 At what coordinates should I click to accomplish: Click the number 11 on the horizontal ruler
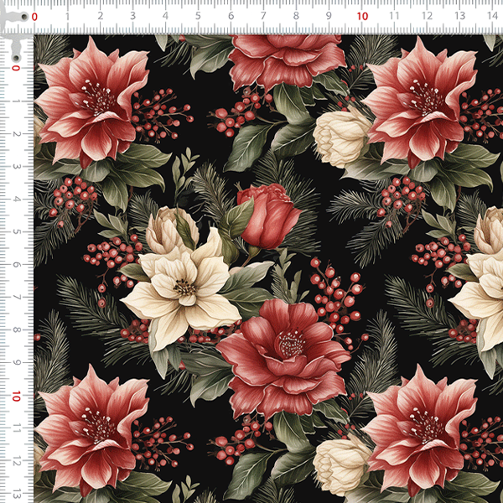point(394,16)
